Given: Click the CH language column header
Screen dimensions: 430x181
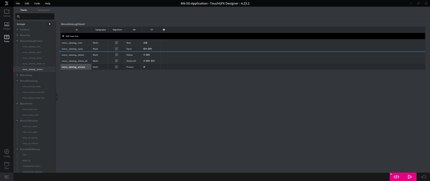Looking at the screenshot, I should (151, 30).
